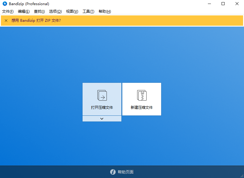Click the info icon in bottom bar
Viewport: 244px width, 178px height.
113,172
